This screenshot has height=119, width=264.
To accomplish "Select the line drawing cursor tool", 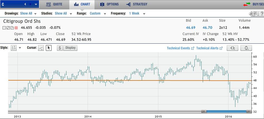I will coord(41,48).
